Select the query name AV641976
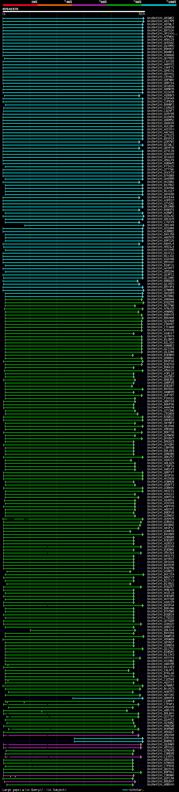The image size is (179, 792). click(10, 9)
